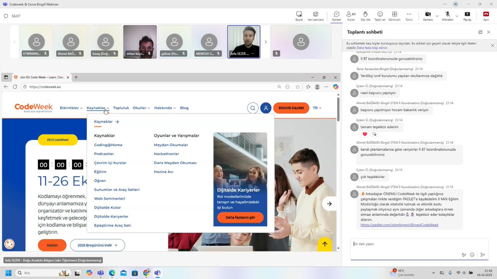Dismiss the chat policy notice banner

pos(492,45)
